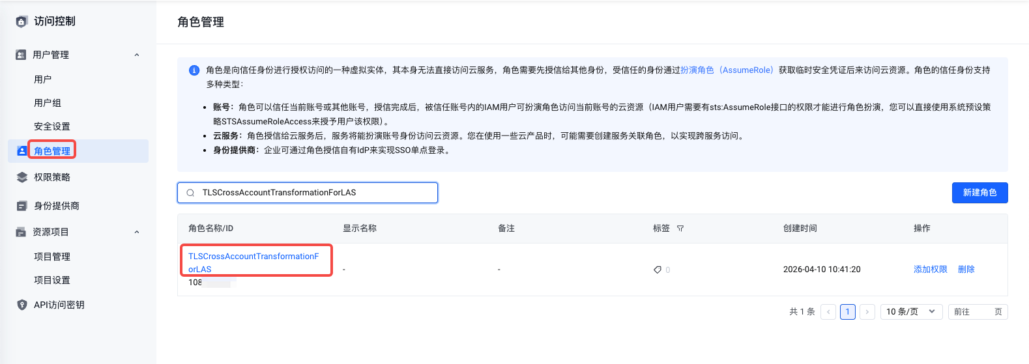This screenshot has width=1029, height=364.
Task: Go to previous page arrow
Action: 828,312
